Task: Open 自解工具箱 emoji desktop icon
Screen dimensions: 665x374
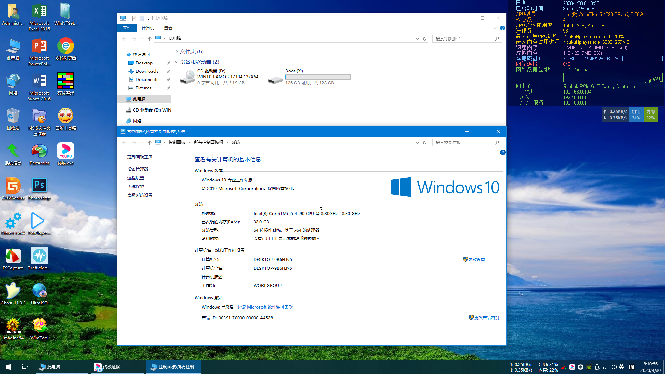Action: 65,119
